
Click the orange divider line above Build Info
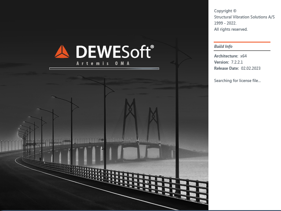(242, 42)
